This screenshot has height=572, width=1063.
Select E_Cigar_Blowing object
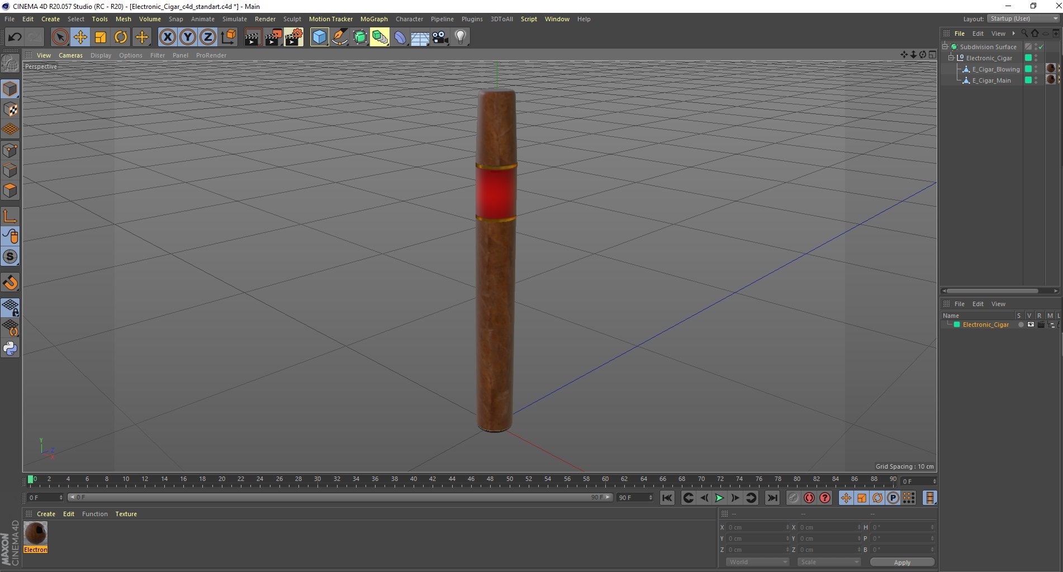pos(995,69)
